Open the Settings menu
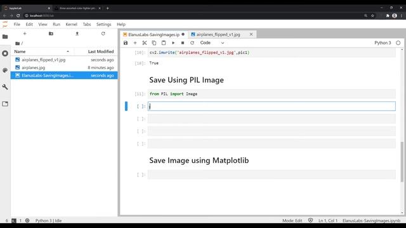Viewport: 406px width, 228px height. (x=103, y=24)
